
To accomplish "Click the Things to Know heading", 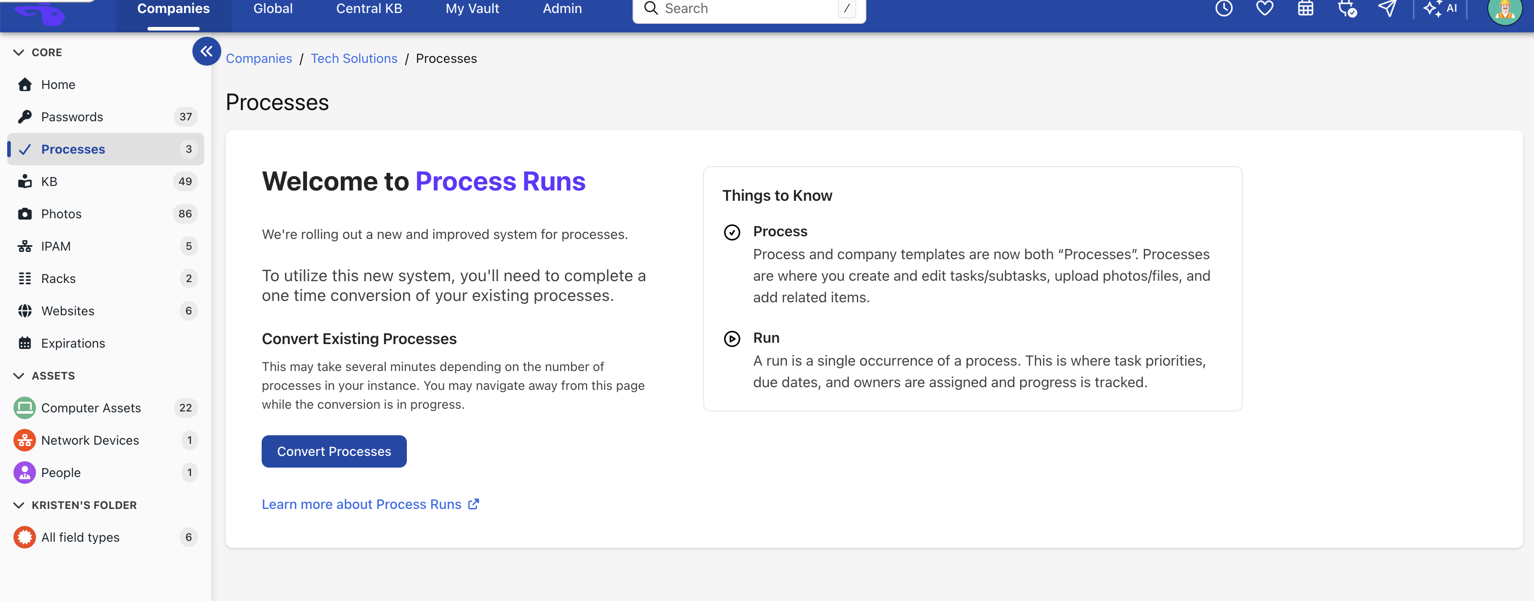I will tap(777, 196).
